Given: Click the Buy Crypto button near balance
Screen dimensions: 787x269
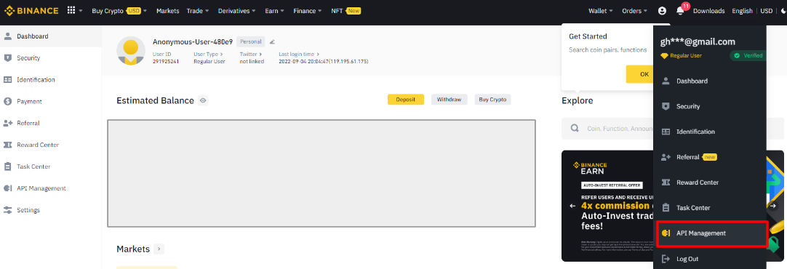Looking at the screenshot, I should 492,100.
